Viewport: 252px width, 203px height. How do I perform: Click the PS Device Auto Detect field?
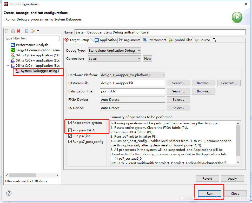[x=132, y=108]
